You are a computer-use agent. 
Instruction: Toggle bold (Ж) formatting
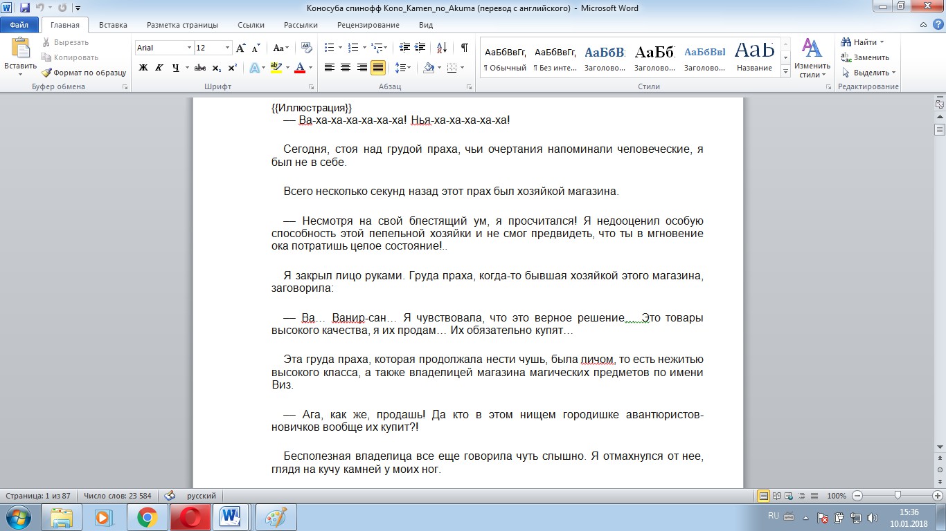coord(143,68)
